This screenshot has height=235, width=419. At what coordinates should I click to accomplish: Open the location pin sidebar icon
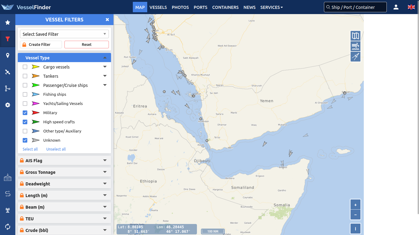pyautogui.click(x=8, y=55)
